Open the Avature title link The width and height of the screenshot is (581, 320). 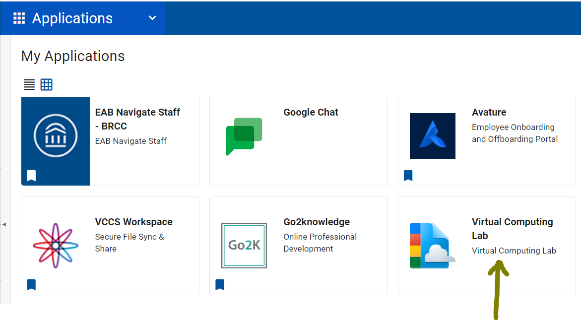489,112
